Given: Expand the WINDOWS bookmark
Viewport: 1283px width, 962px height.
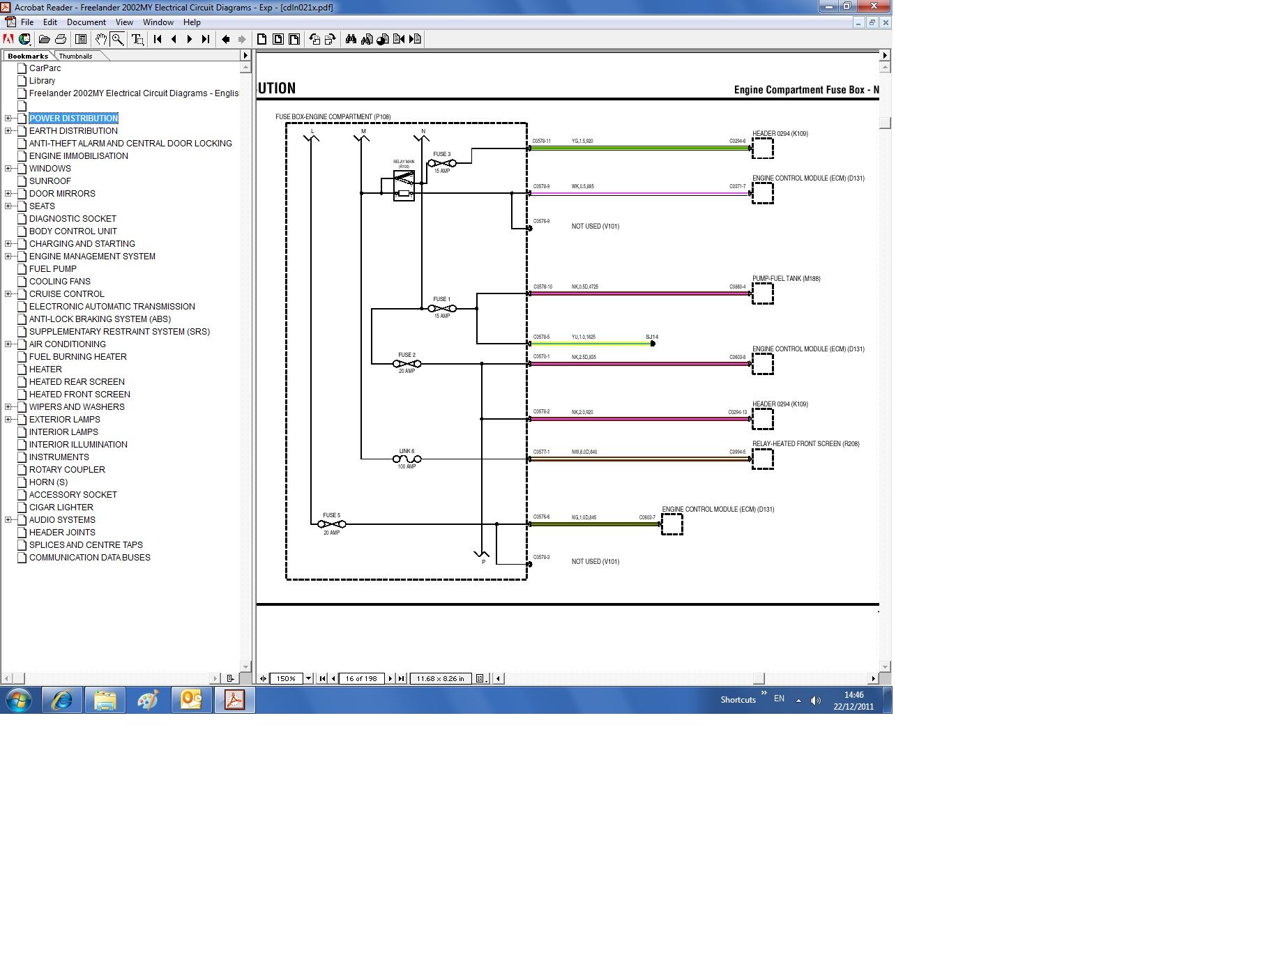Looking at the screenshot, I should [x=8, y=169].
